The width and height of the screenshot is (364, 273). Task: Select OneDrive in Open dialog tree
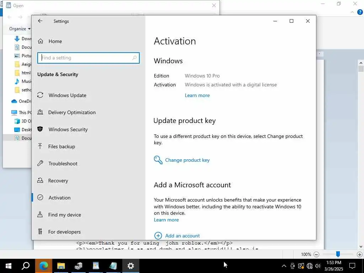click(x=21, y=101)
